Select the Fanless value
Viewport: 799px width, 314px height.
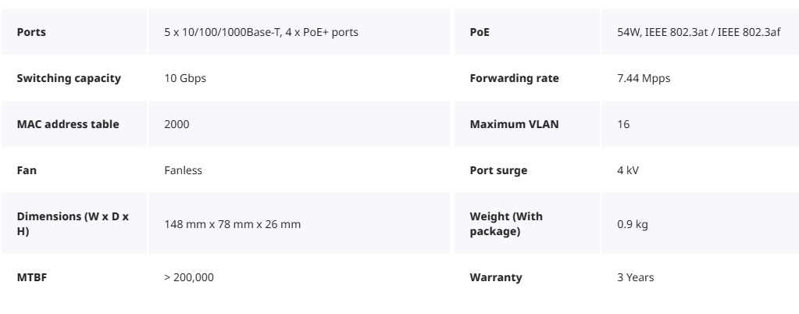(183, 170)
